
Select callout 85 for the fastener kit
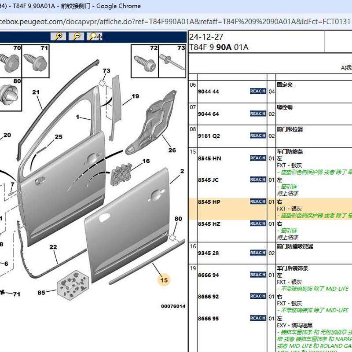point(41,293)
